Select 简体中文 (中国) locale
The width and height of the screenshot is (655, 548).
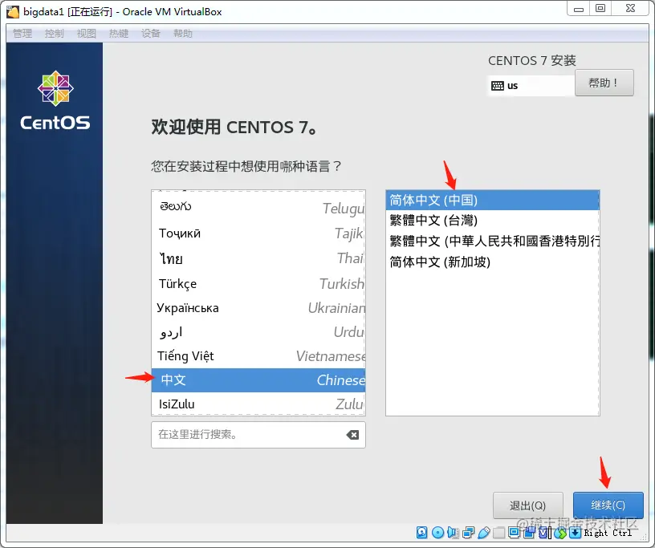pyautogui.click(x=493, y=200)
